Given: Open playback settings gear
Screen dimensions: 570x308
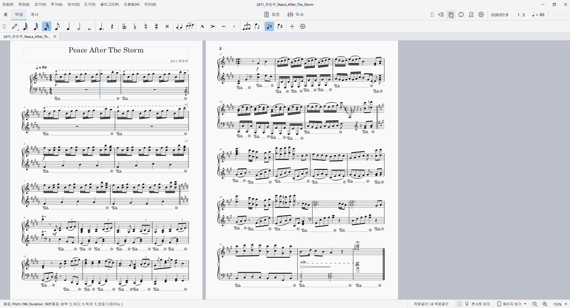Looking at the screenshot, I should tap(481, 15).
